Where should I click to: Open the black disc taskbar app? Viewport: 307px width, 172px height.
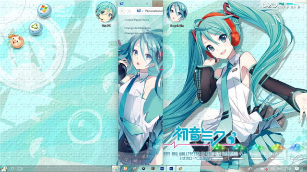coord(143,169)
